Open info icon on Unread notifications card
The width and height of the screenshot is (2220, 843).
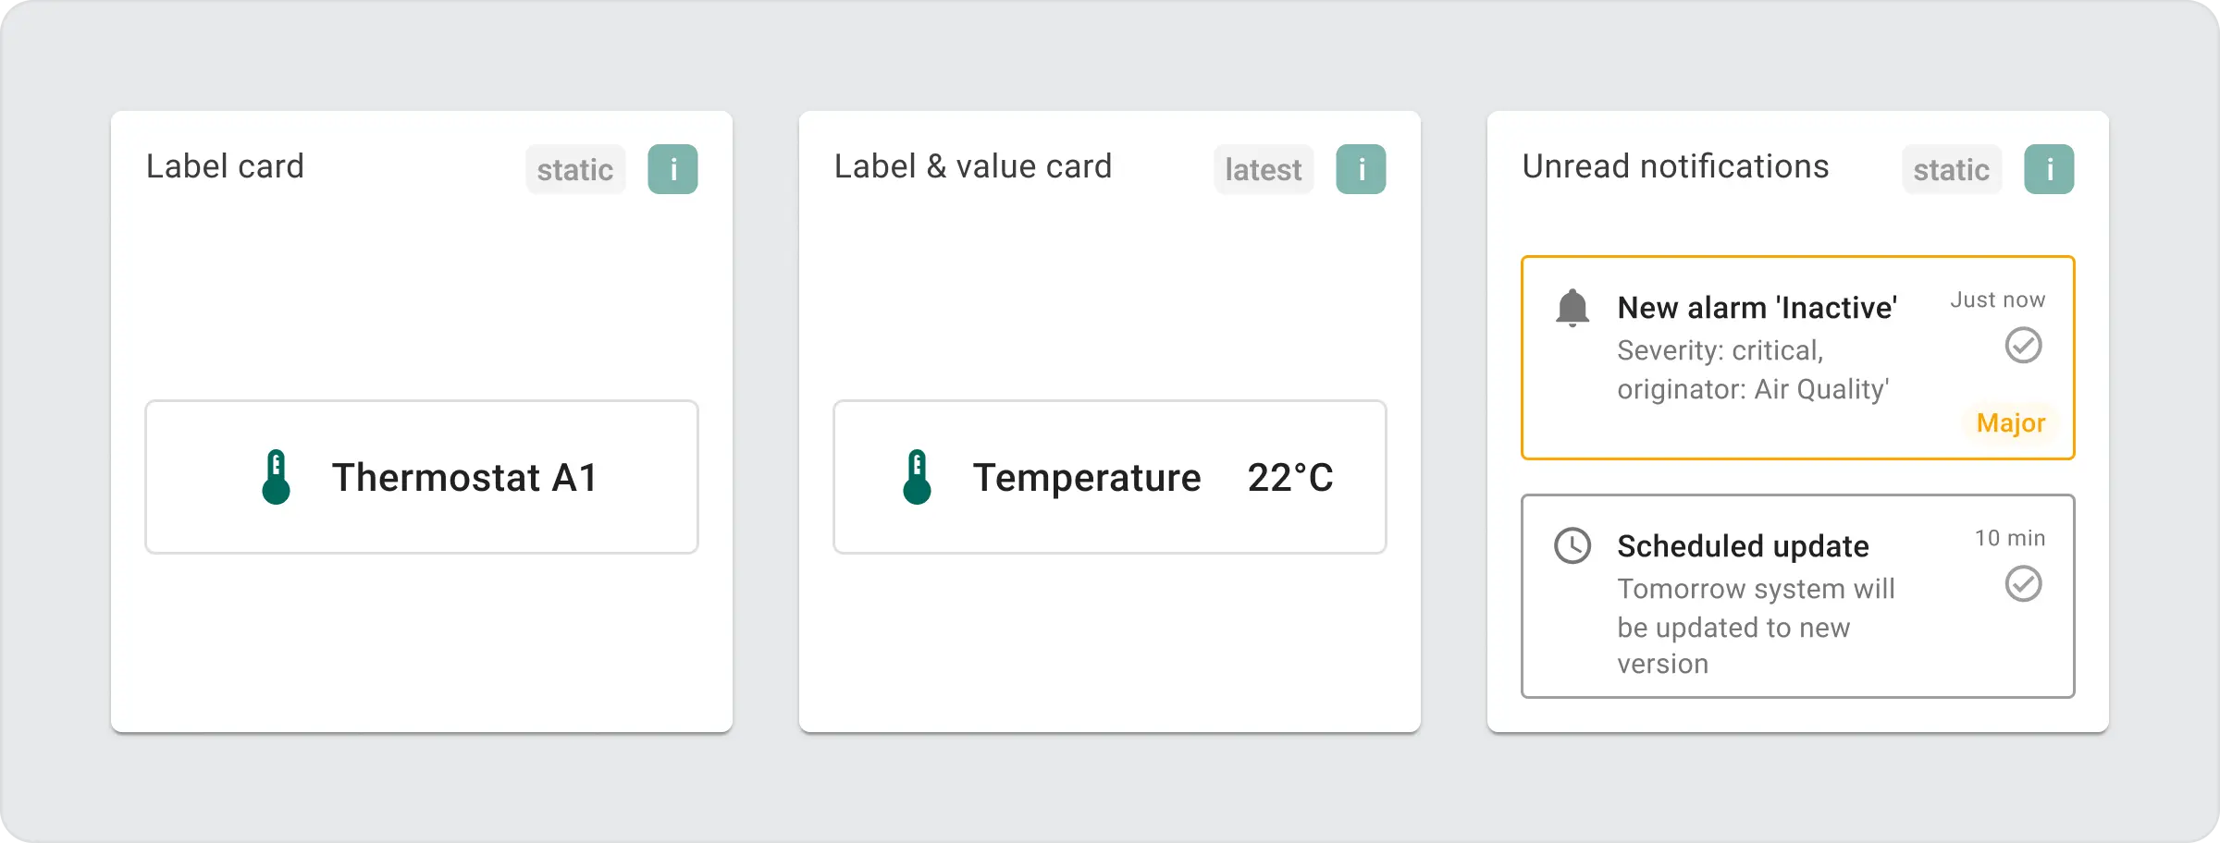tap(2049, 169)
